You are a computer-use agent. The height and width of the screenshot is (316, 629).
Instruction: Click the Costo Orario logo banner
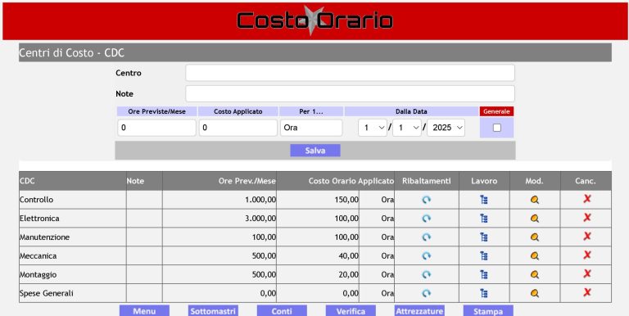pyautogui.click(x=314, y=20)
